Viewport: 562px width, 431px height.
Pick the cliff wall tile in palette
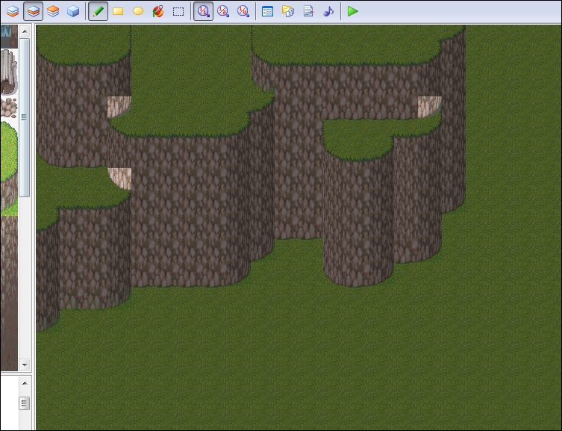(9, 292)
